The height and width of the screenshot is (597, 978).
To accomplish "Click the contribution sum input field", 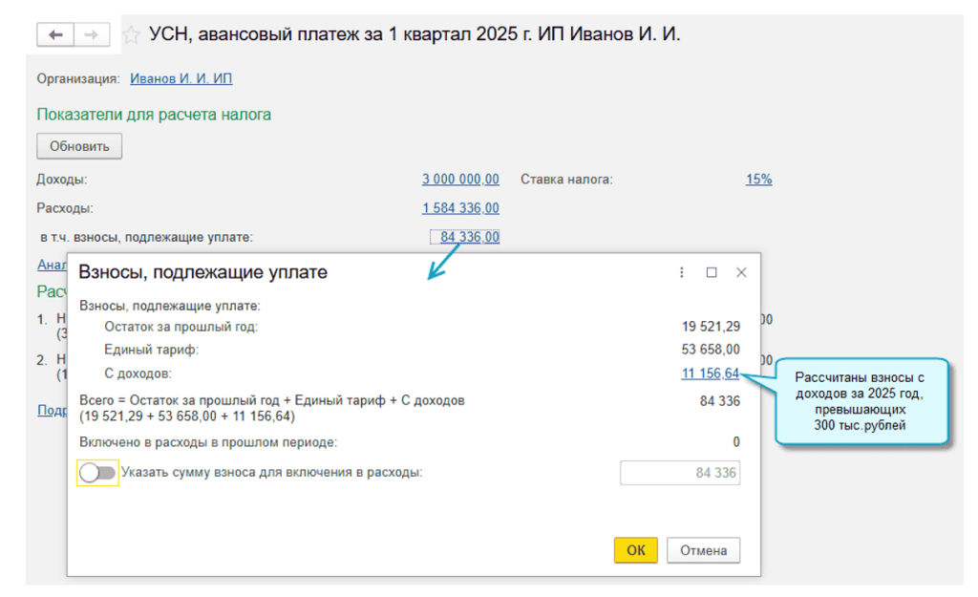I will point(680,473).
